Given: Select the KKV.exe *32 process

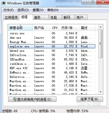Looking at the screenshot, I should [x=52, y=68].
